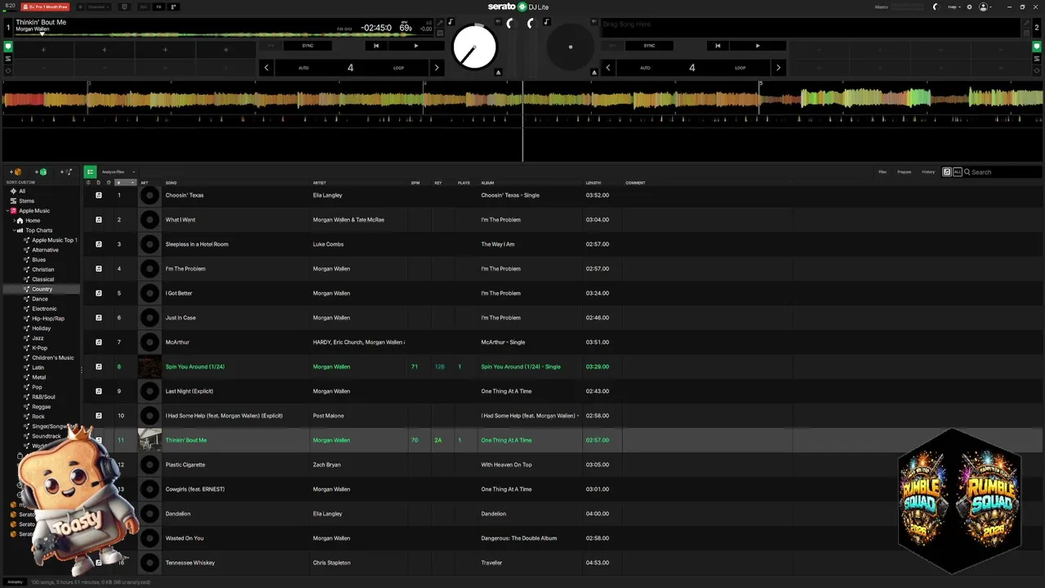Open the Prepare panel tab
This screenshot has width=1045, height=588.
point(905,172)
